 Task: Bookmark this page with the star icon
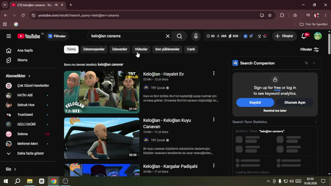tap(270, 15)
